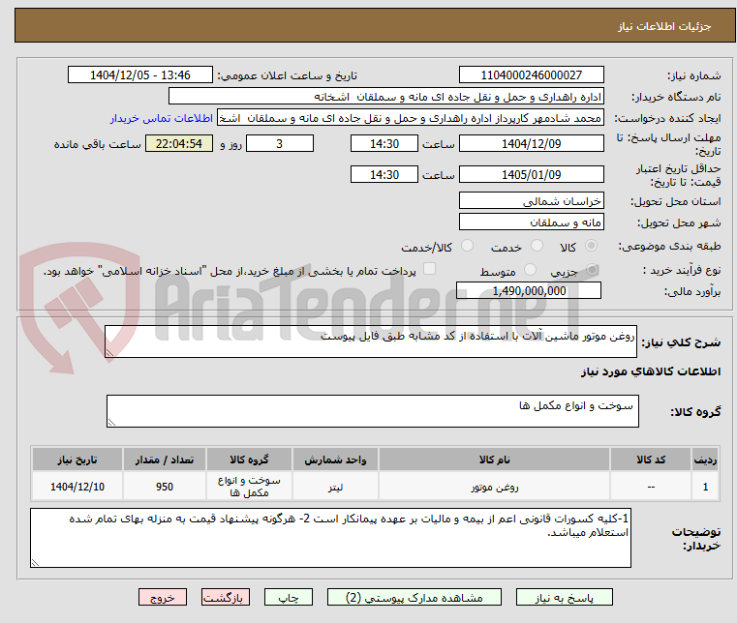Select the جزیی purchase type radio
The height and width of the screenshot is (623, 737).
click(592, 270)
